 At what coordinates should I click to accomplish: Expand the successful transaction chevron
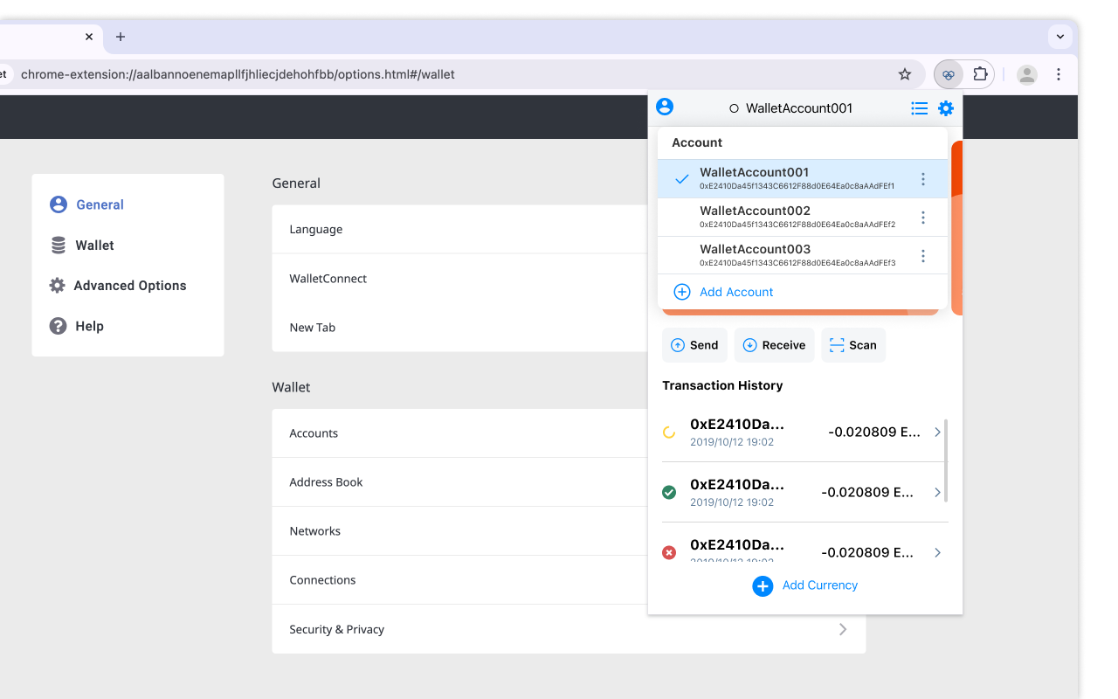coord(937,492)
